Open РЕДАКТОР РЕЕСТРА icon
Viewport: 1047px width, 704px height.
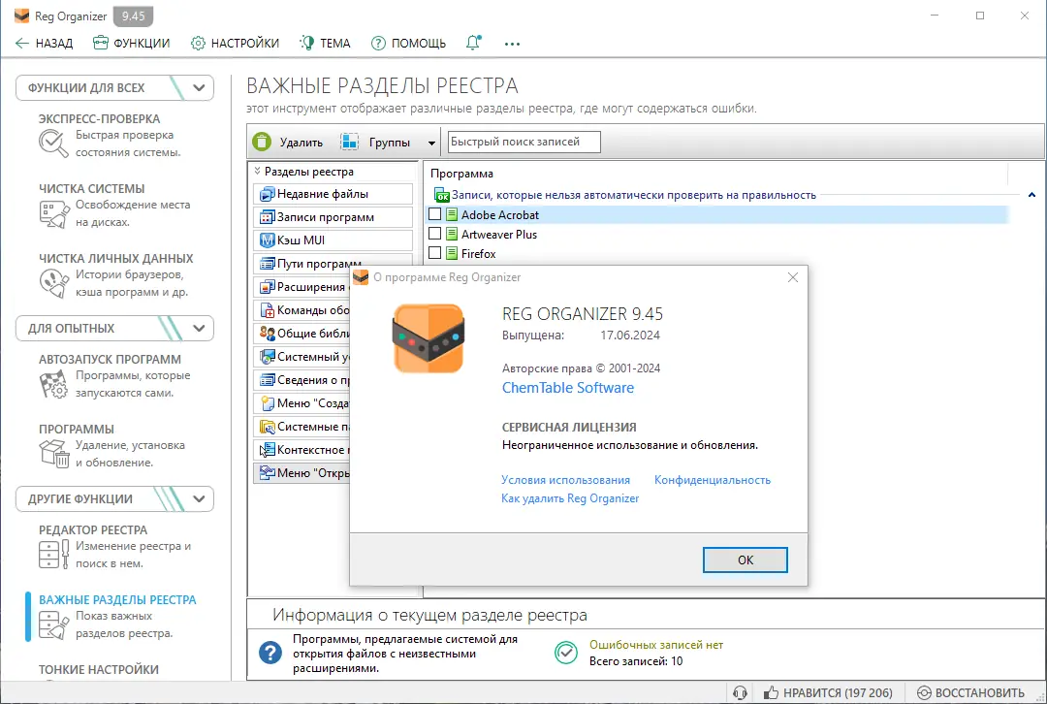53,555
